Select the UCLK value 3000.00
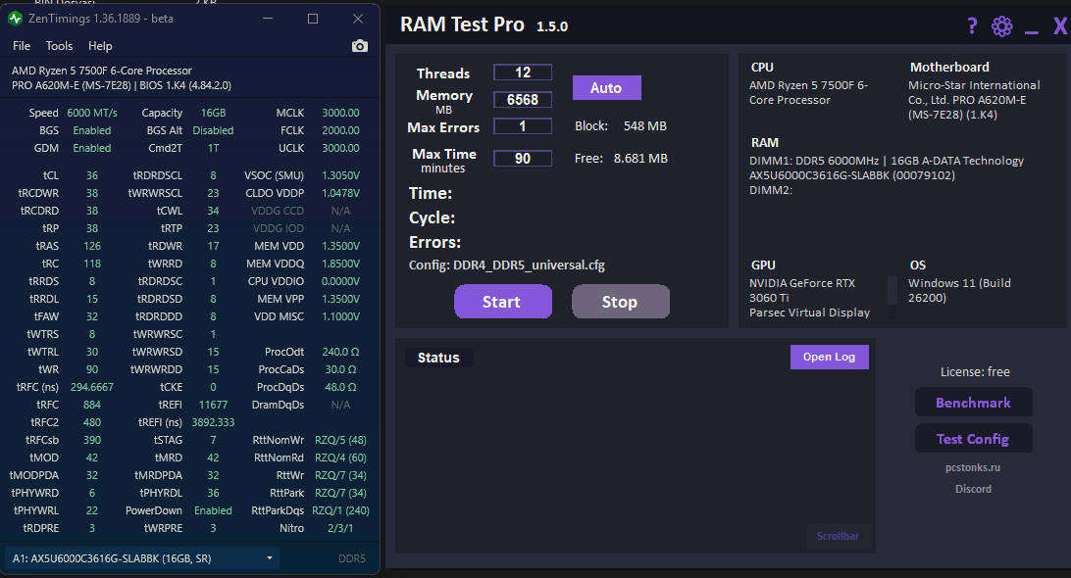This screenshot has height=578, width=1071. pyautogui.click(x=341, y=148)
